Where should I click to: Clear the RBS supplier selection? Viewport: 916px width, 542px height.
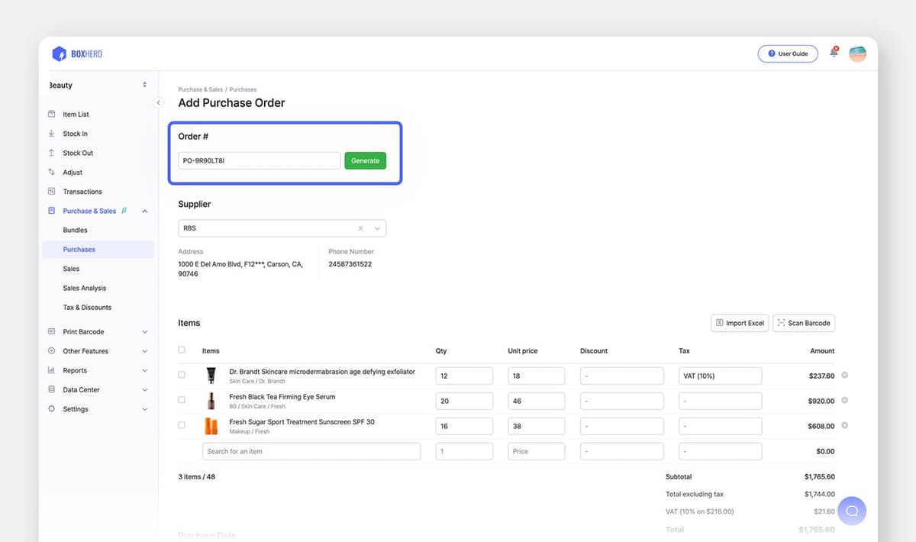360,228
